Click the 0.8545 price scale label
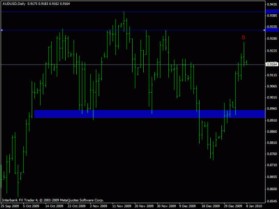This screenshot has height=209, width=279. click(x=272, y=201)
